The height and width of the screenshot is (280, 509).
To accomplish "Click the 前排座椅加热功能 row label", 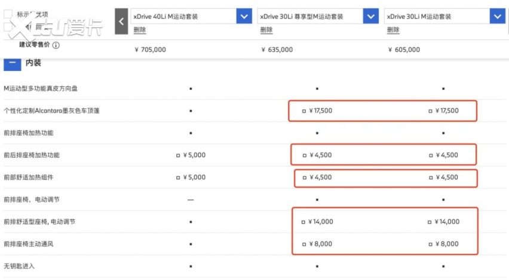I will (29, 133).
